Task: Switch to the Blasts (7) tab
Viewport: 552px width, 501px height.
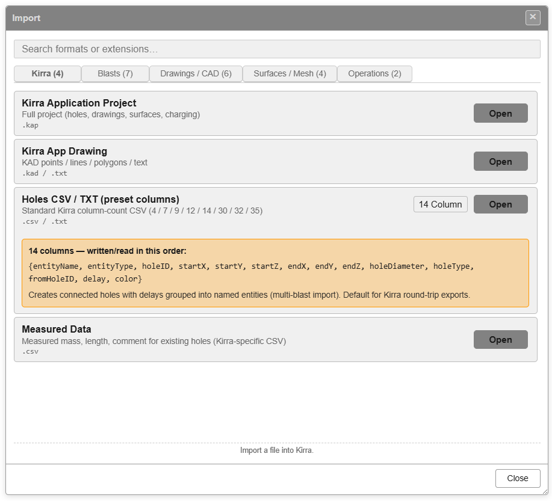Action: [115, 73]
